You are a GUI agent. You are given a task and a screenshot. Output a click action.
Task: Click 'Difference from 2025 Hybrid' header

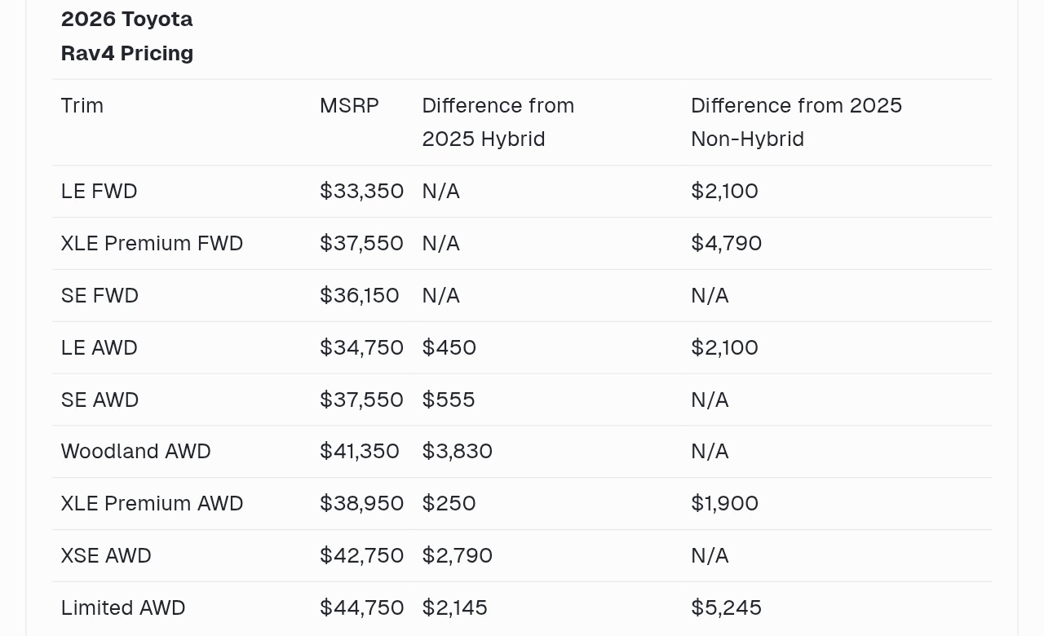pos(498,122)
